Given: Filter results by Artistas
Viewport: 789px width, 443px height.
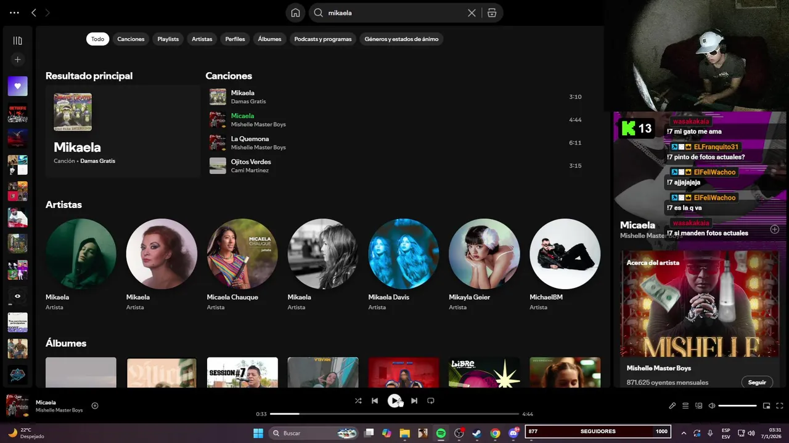Looking at the screenshot, I should point(202,39).
